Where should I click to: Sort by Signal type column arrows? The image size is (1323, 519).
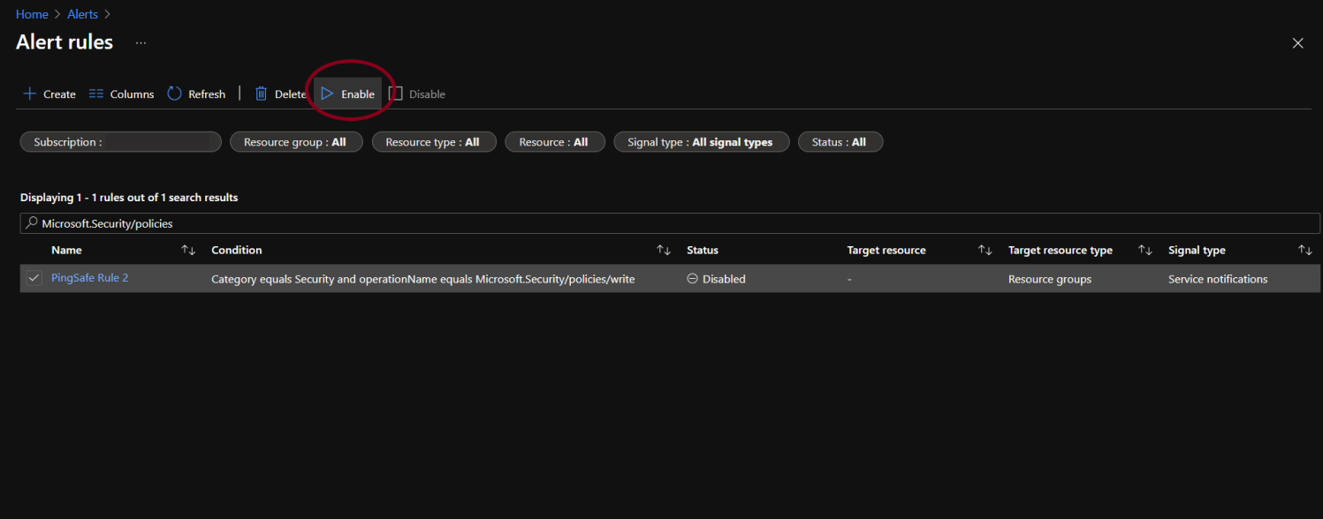tap(1304, 251)
